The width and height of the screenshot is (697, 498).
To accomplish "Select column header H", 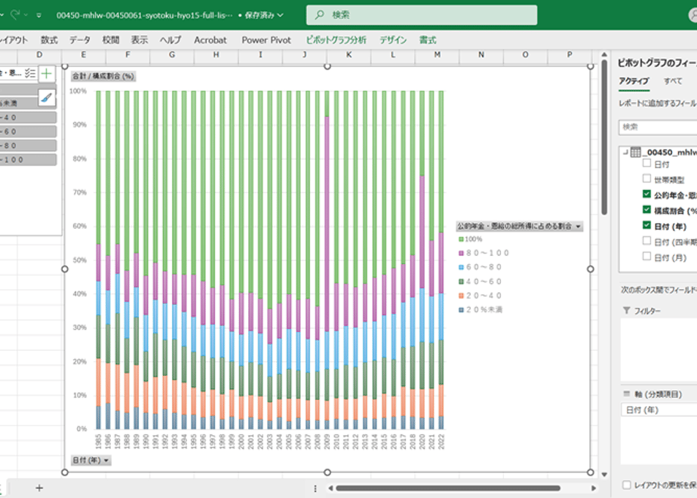I will click(x=216, y=54).
